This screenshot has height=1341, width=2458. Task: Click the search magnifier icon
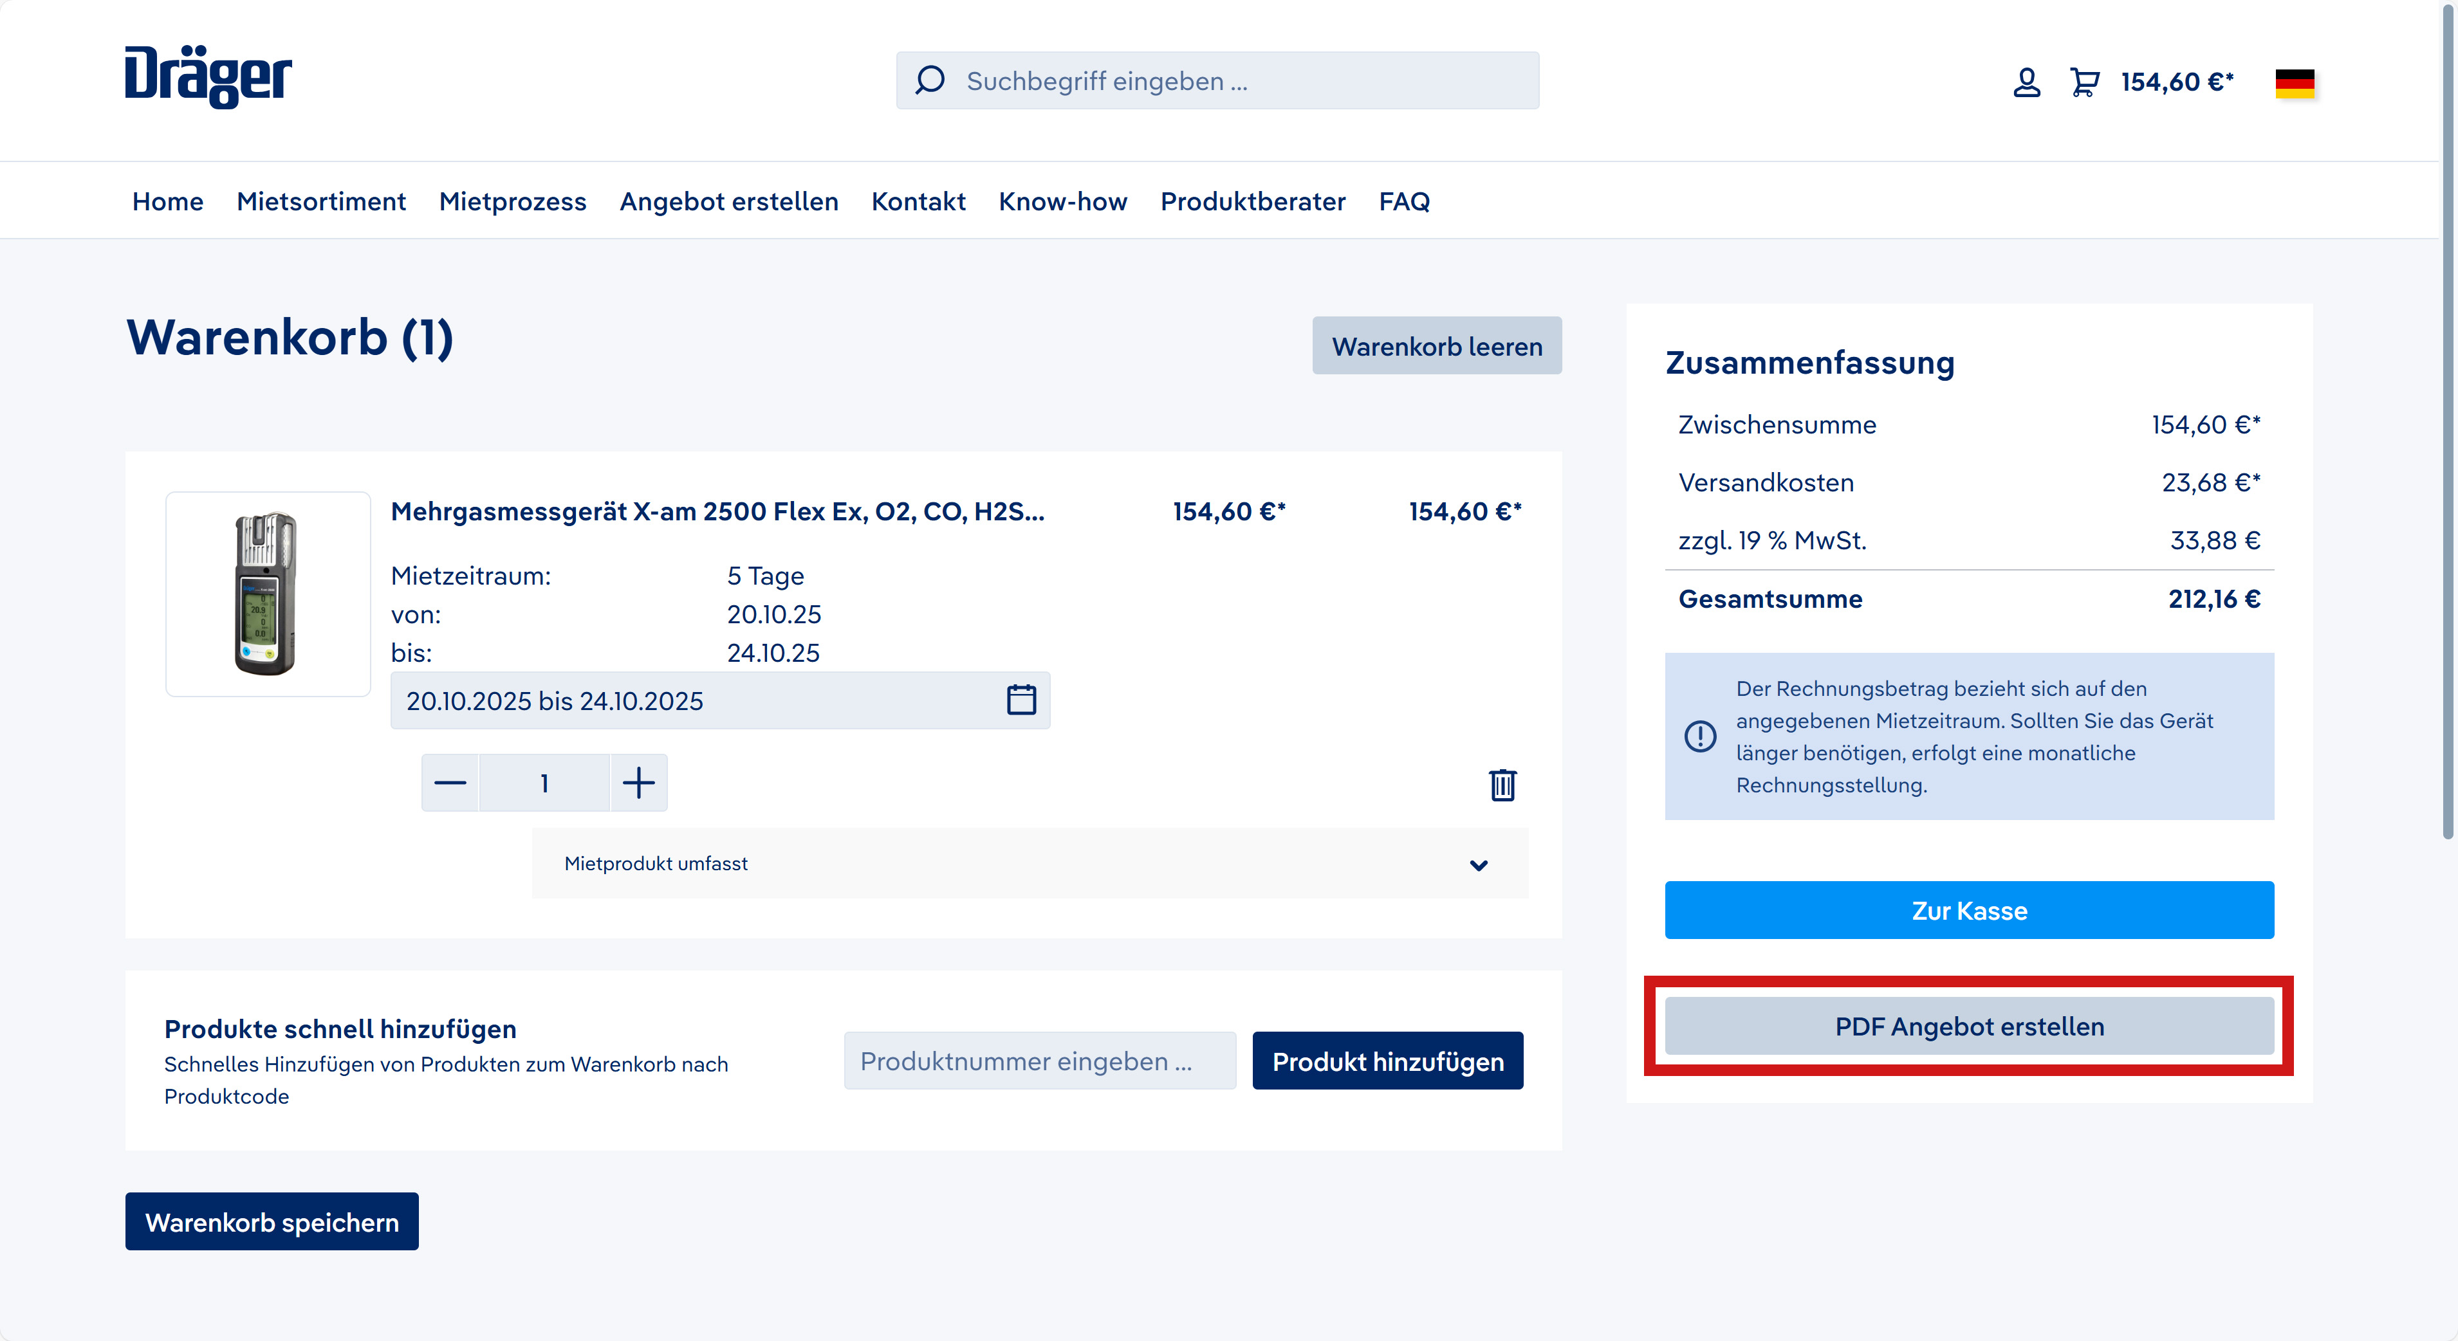(x=929, y=80)
